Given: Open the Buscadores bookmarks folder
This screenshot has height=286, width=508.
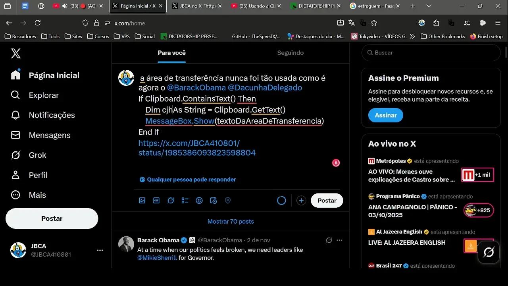Looking at the screenshot, I should (x=20, y=36).
